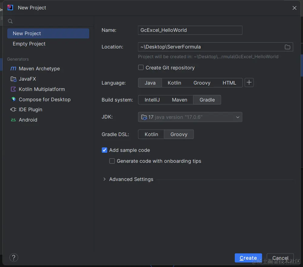Click the Generators section heading
Screen dimensions: 303x267
pos(18,59)
